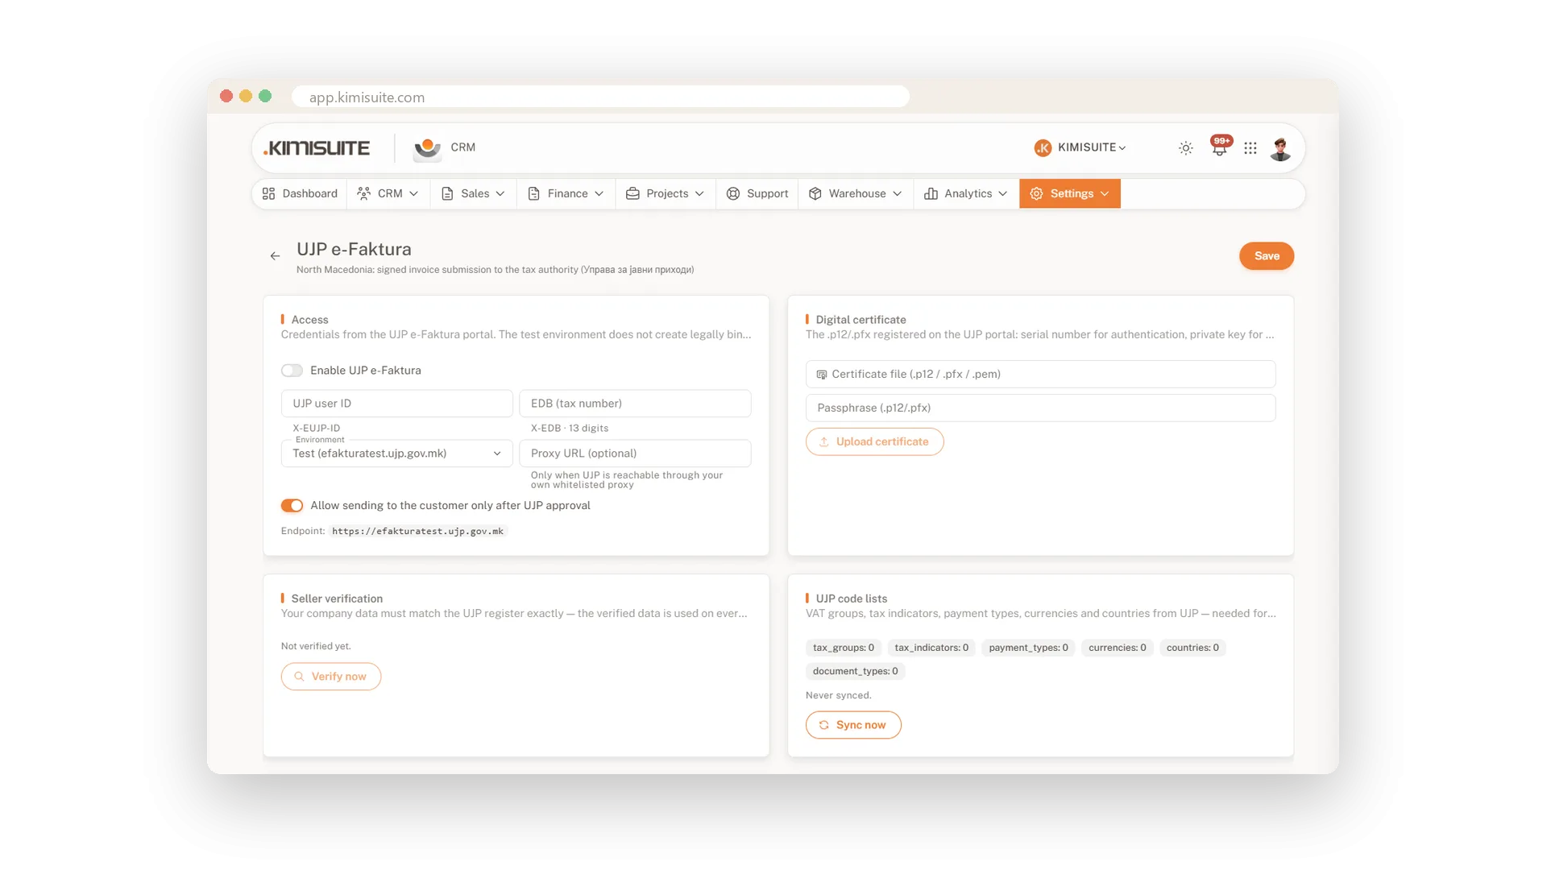Click the Support lifebuoy icon
This screenshot has height=870, width=1547.
(733, 194)
